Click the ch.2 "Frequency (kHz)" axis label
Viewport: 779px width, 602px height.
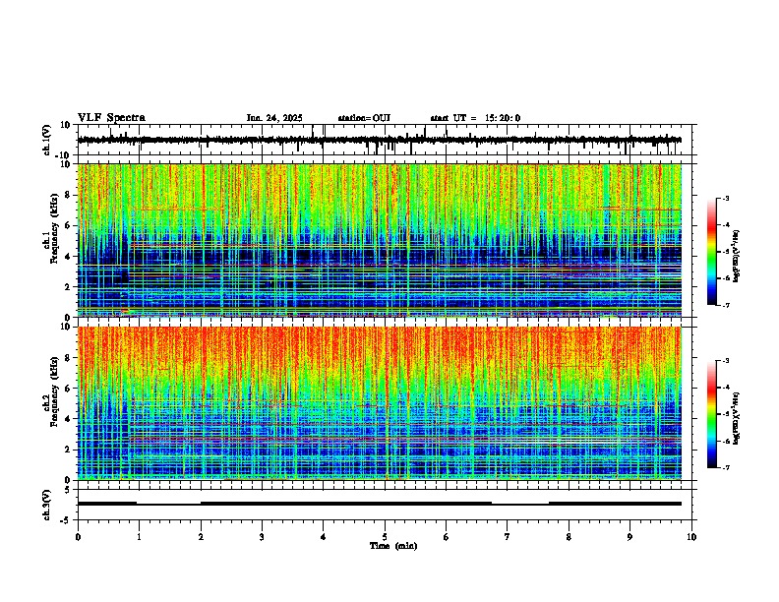pos(54,391)
